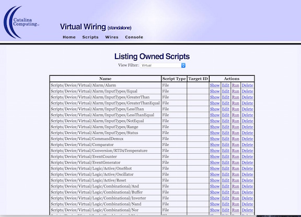Show the RTD2Temperature script
The width and height of the screenshot is (301, 217).
pos(215,151)
